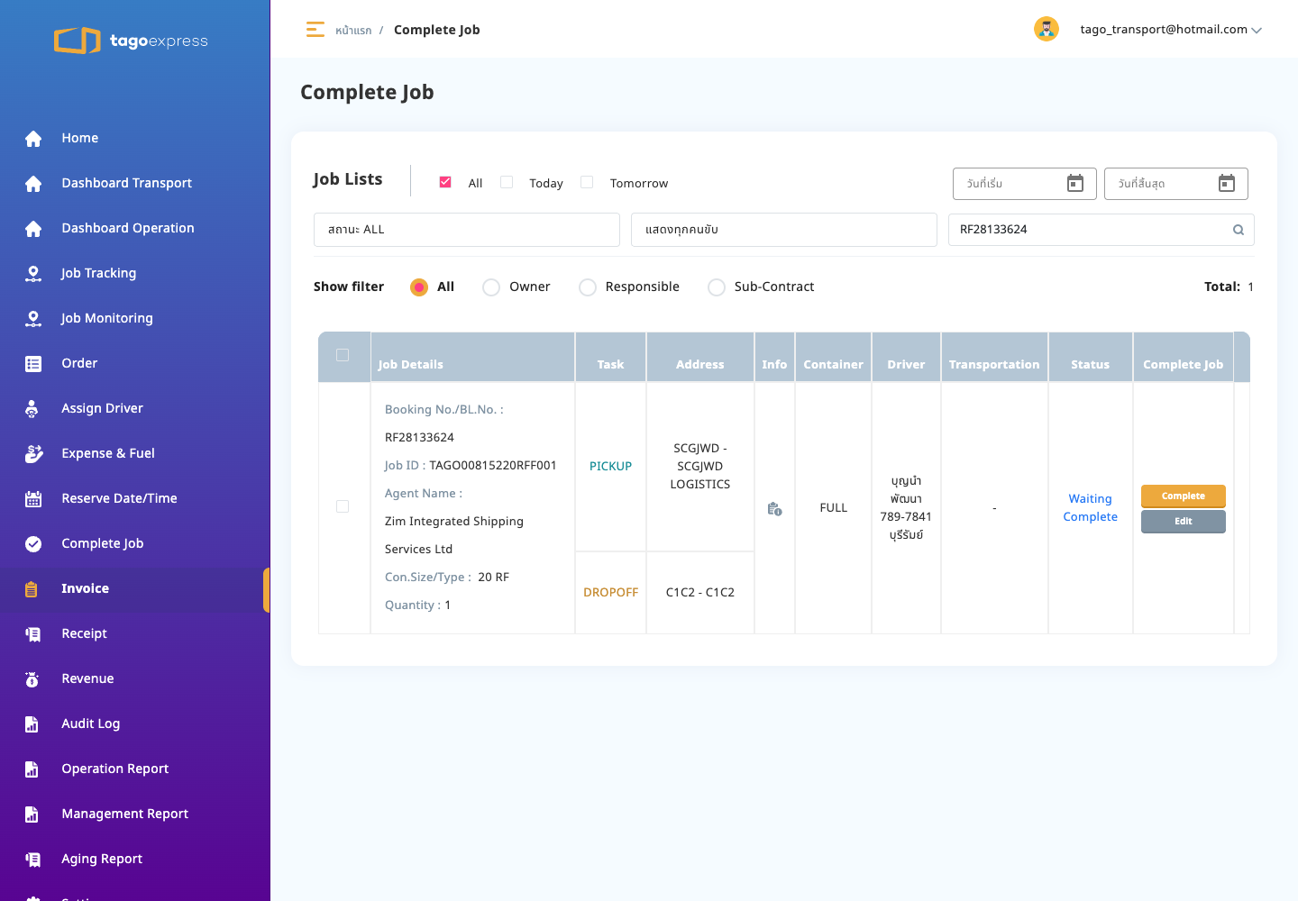Open the job info clipboard icon
The image size is (1298, 901).
tap(774, 509)
